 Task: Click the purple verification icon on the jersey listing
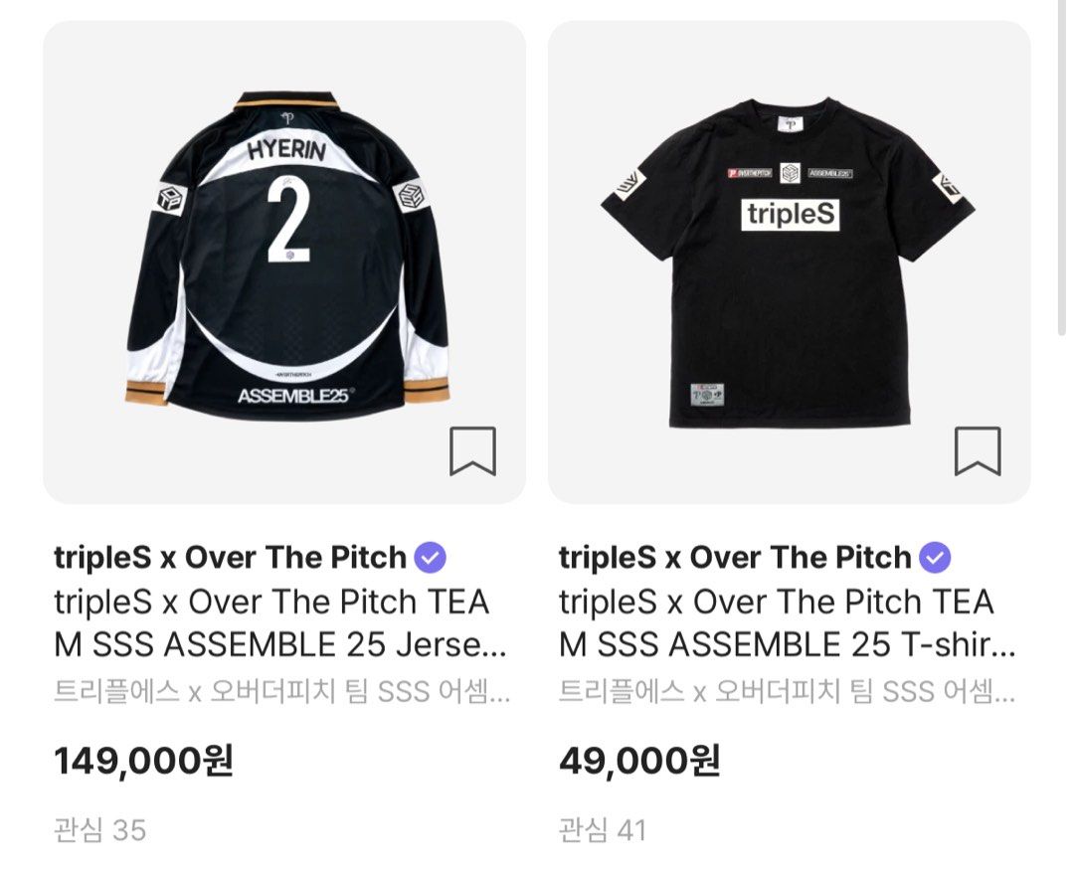(428, 558)
